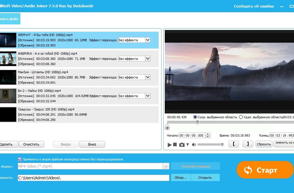Viewport: 294px width, 193px height.
Task: Click the Вниз button
Action: tap(92, 144)
